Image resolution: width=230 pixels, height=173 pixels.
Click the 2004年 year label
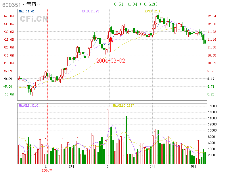(47, 170)
